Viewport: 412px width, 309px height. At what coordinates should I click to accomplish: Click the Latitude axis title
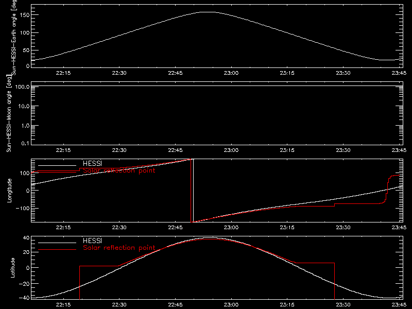tap(12, 268)
